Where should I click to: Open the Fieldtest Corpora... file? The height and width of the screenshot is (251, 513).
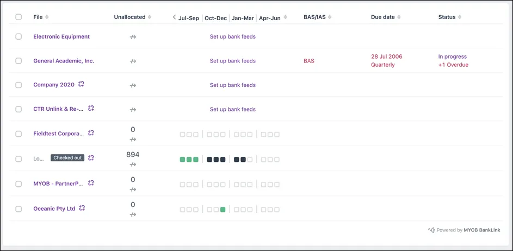pos(59,134)
